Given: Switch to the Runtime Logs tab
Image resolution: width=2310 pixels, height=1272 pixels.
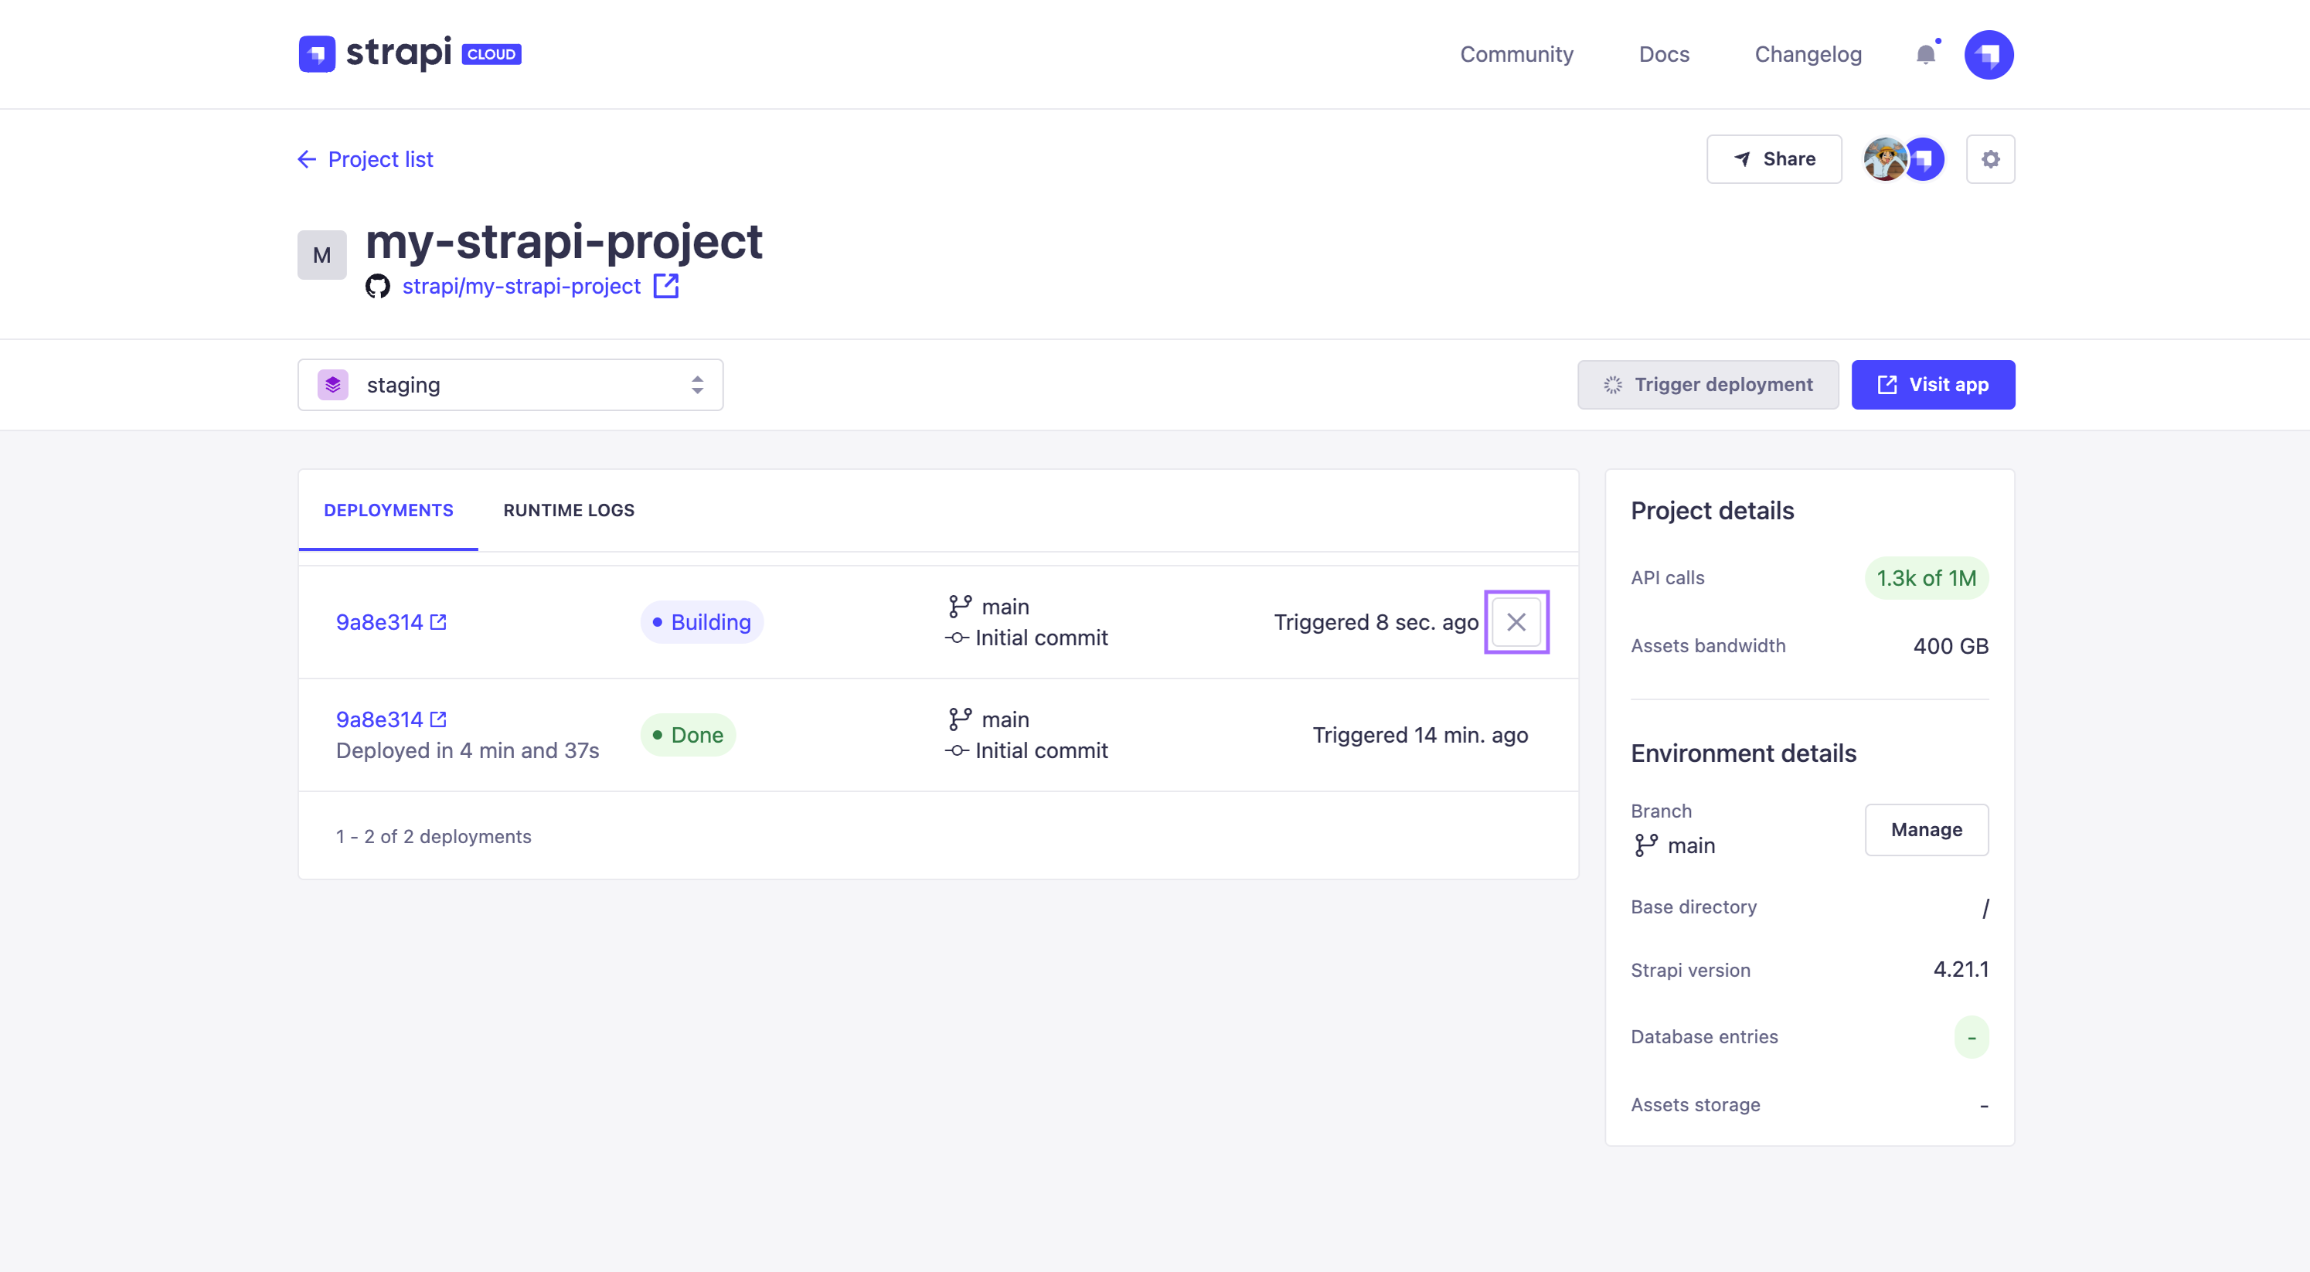Looking at the screenshot, I should (x=569, y=510).
